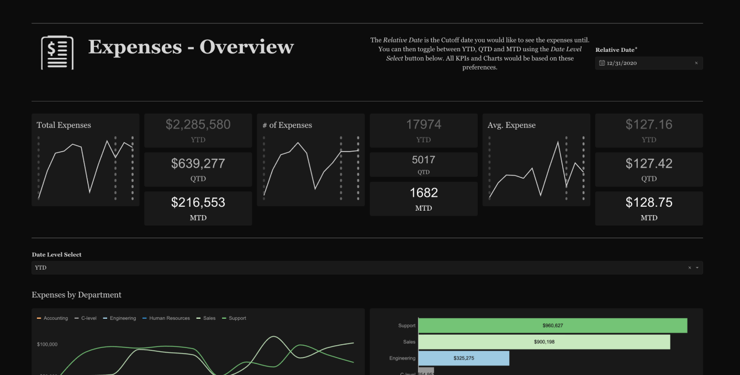Clear the Date Level Select YTD value

690,268
